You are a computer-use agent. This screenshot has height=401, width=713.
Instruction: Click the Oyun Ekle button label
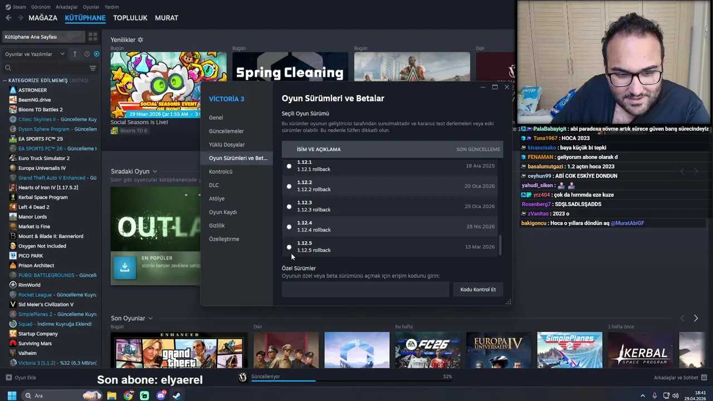click(x=25, y=378)
